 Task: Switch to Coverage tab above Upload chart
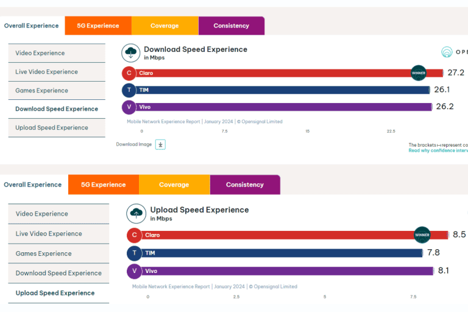pyautogui.click(x=174, y=185)
